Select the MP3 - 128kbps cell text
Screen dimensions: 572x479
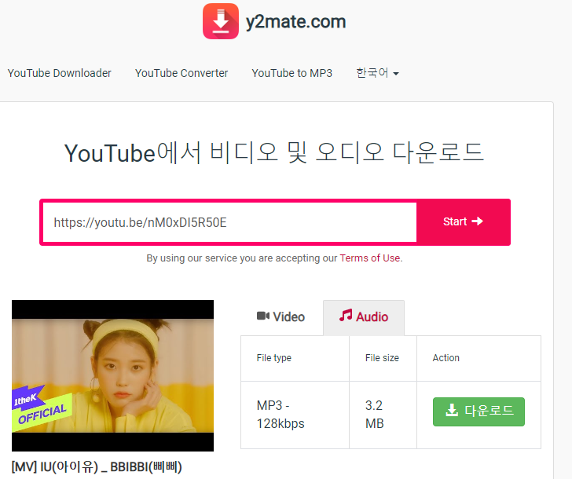(x=280, y=415)
